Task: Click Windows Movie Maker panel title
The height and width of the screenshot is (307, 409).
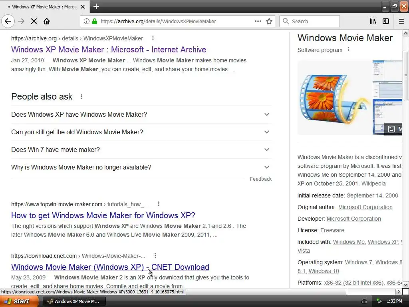Action: (x=345, y=38)
